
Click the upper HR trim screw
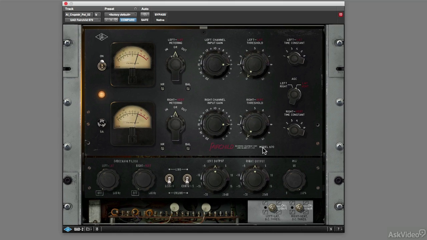pyautogui.click(x=162, y=89)
